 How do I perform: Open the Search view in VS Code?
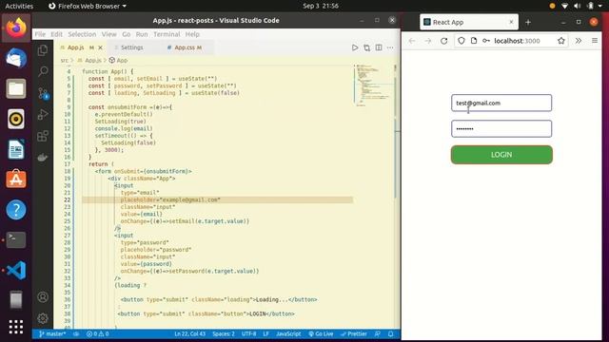[43, 71]
